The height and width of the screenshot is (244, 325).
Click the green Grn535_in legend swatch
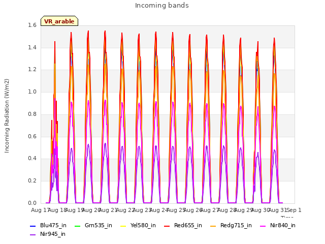(x=77, y=226)
